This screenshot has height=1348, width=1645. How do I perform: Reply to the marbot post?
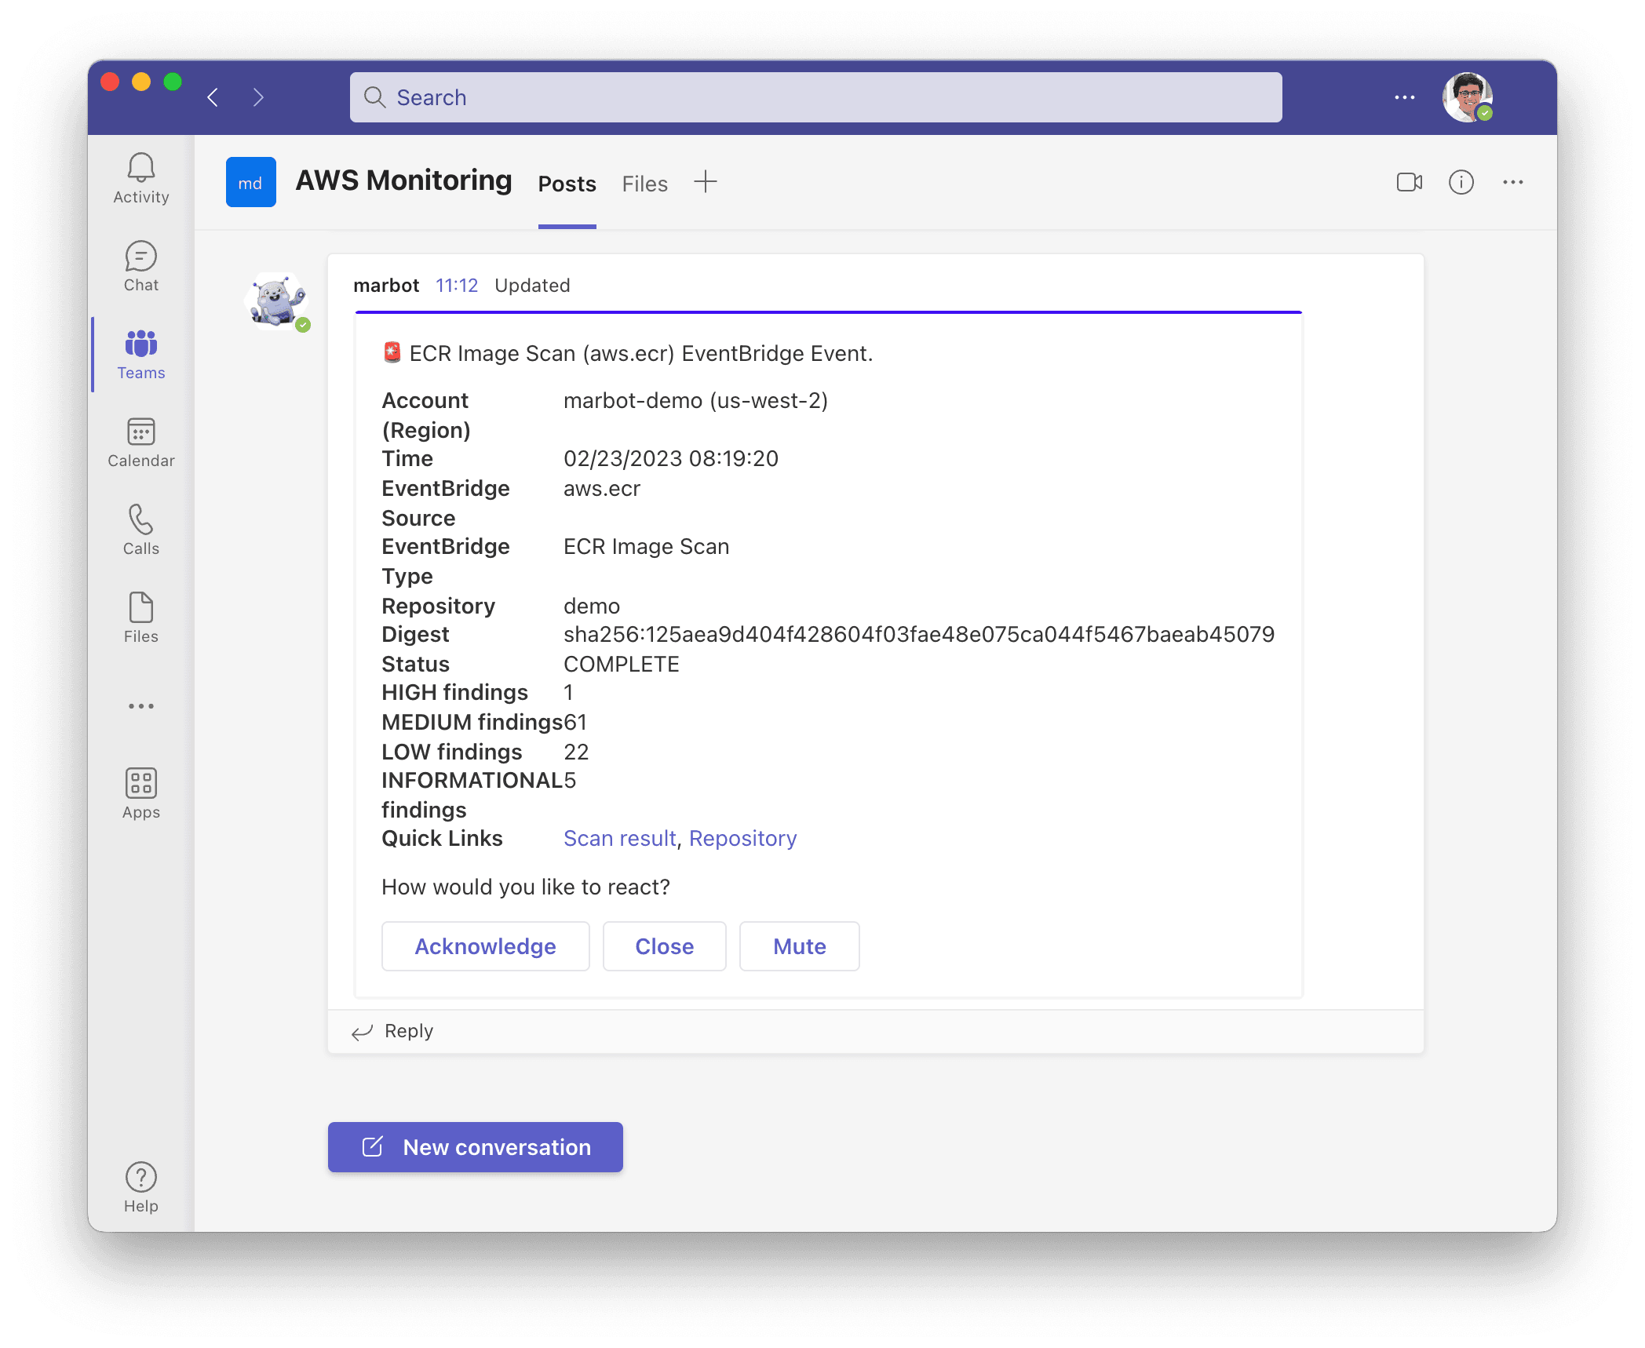[392, 1031]
